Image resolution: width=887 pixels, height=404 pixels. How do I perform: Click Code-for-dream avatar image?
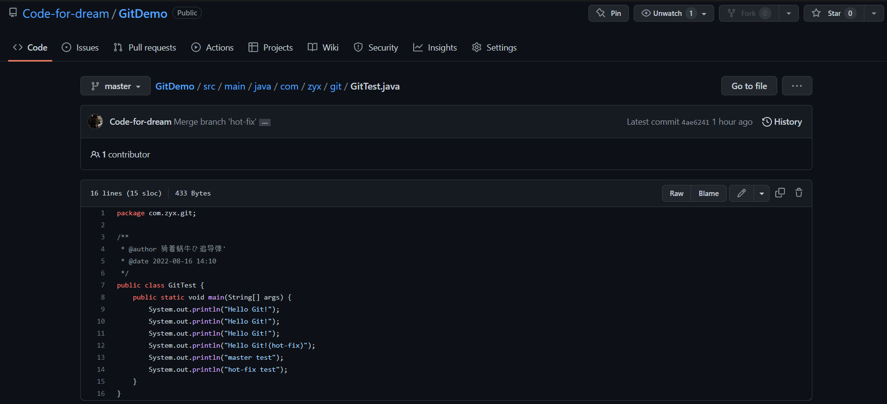point(96,121)
